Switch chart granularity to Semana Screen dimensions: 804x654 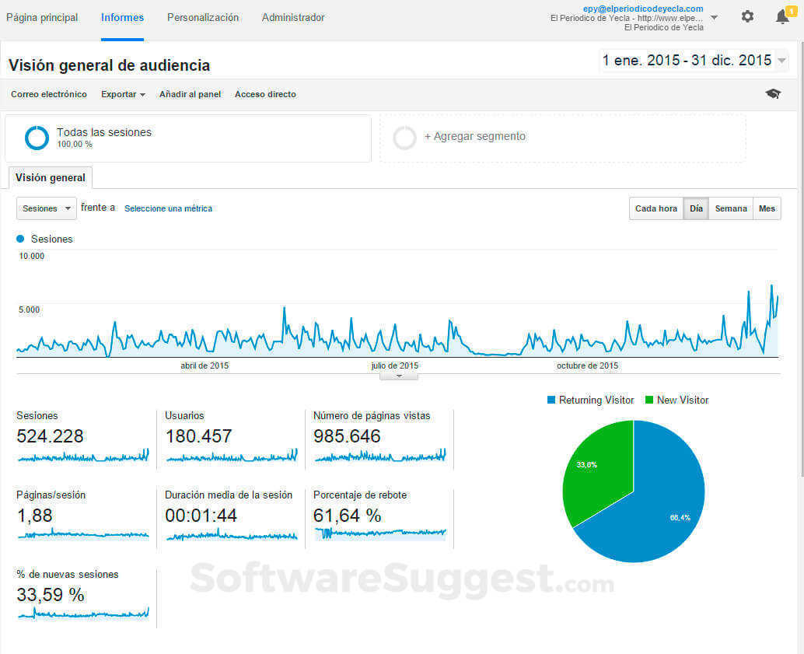click(x=731, y=208)
